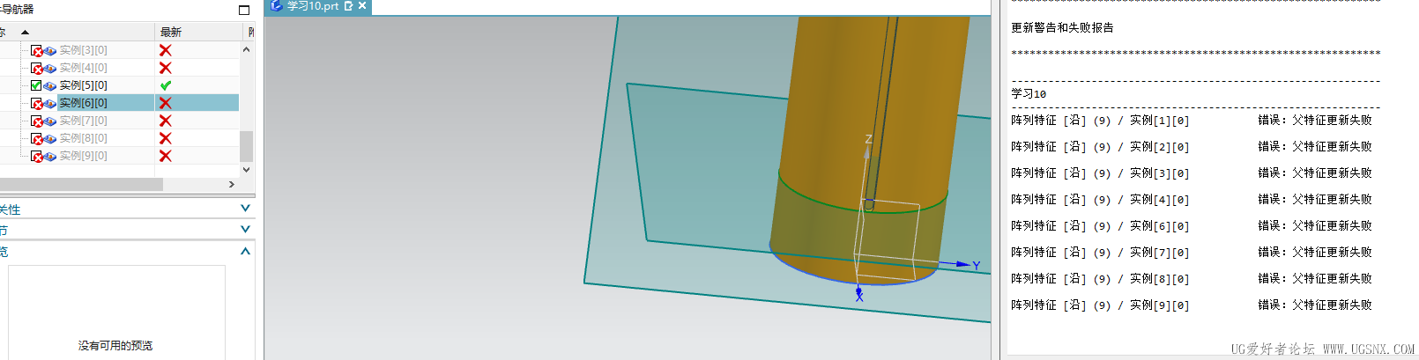Click the vertical scrollbar thumb in navigator
1419x360 pixels.
[x=246, y=145]
